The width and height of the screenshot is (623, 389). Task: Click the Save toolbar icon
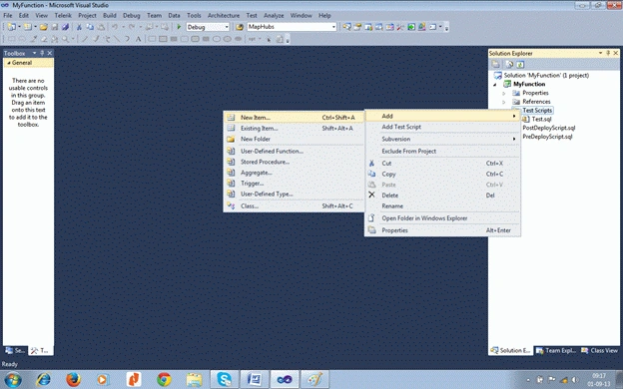click(55, 27)
